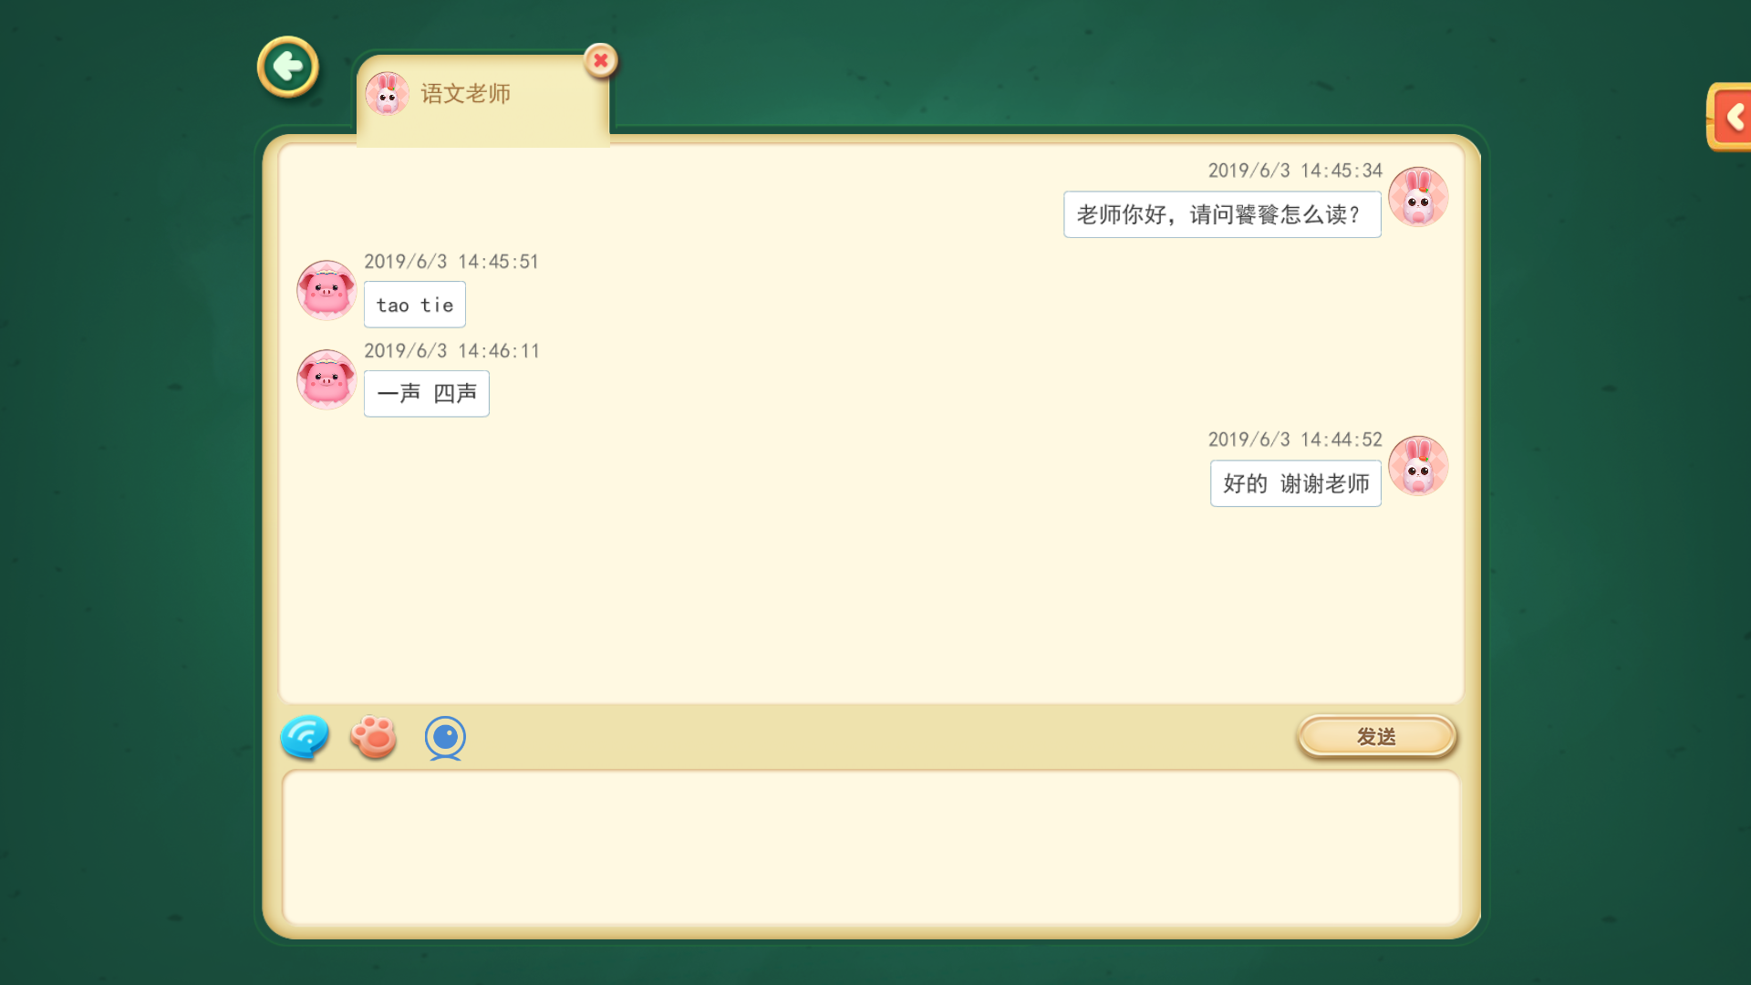Focus the message input box

coord(871,847)
